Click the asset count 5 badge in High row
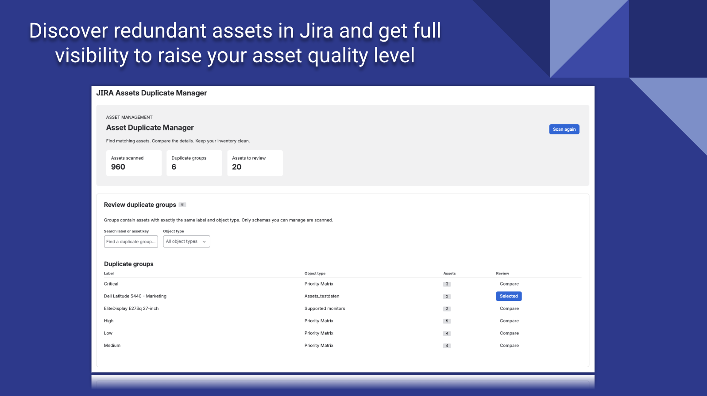This screenshot has height=396, width=707. tap(447, 321)
